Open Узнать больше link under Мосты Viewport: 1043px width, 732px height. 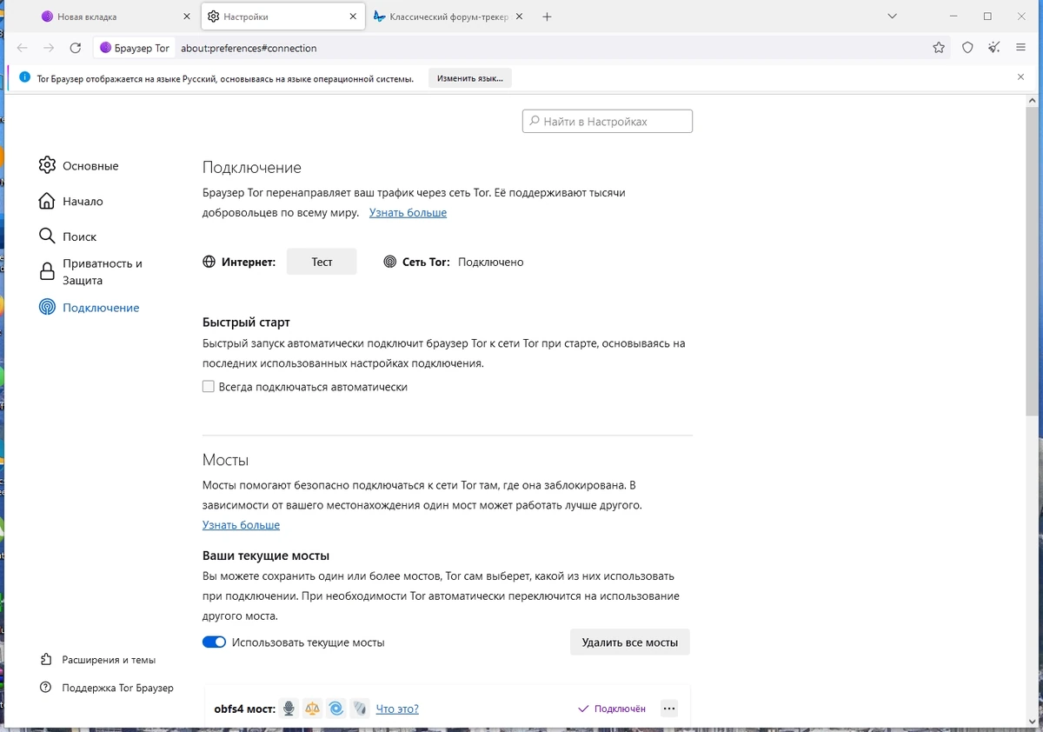tap(241, 525)
